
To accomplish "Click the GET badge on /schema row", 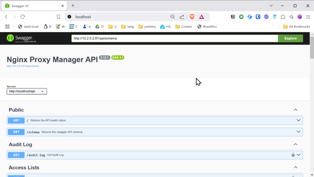I will 16,132.
